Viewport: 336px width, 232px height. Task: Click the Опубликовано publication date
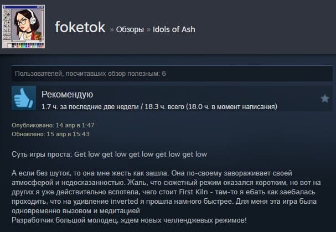coord(53,125)
